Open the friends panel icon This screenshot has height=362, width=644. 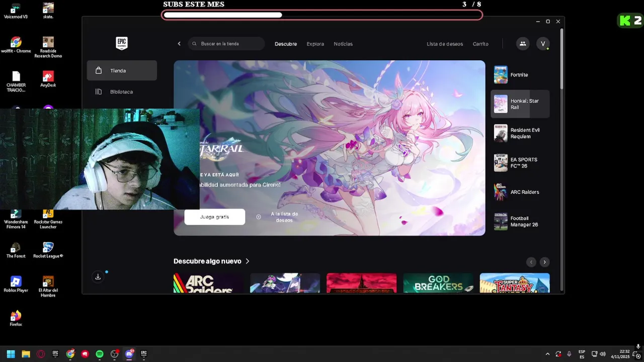pos(523,44)
